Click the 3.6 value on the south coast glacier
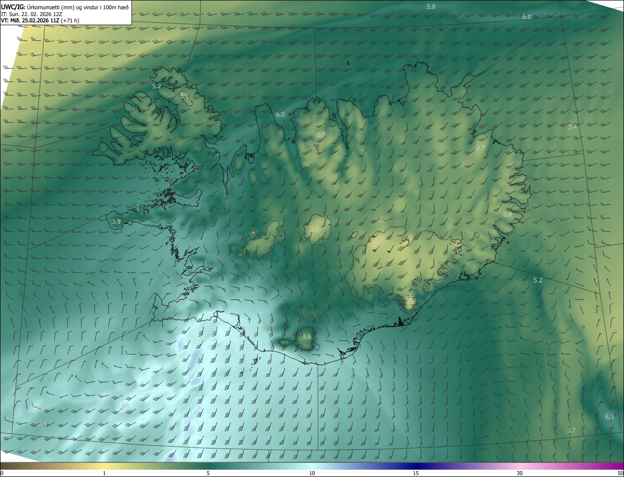Screen dimensions: 624x477 (307, 337)
